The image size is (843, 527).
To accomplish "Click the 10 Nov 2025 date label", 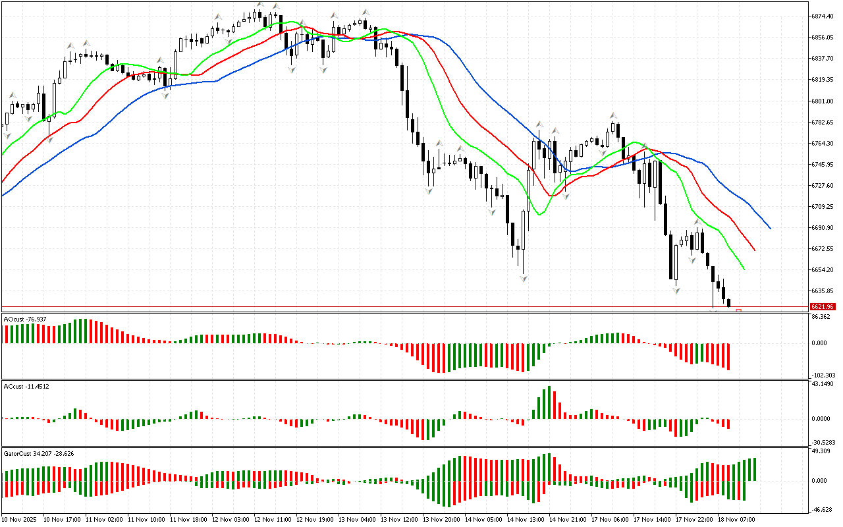I will tap(20, 519).
